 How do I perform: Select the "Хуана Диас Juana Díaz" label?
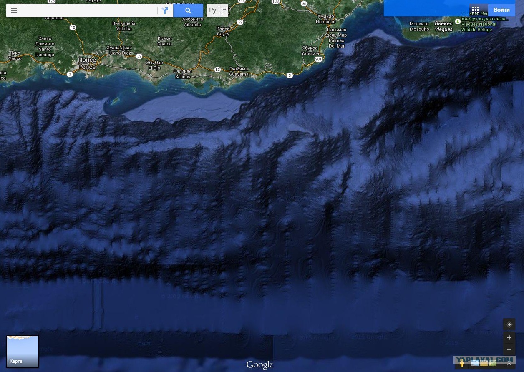tap(120, 50)
